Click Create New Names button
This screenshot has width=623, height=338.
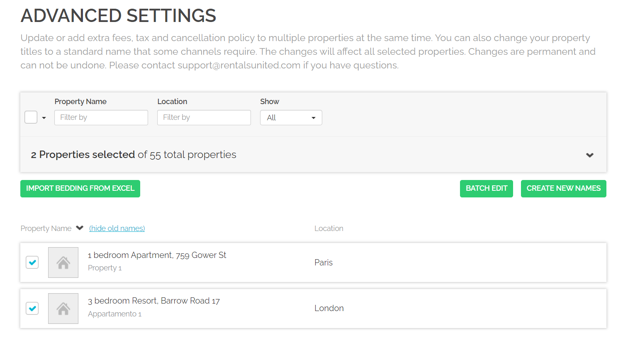pos(563,189)
